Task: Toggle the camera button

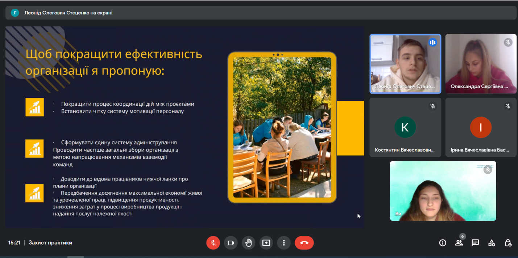Action: 231,243
